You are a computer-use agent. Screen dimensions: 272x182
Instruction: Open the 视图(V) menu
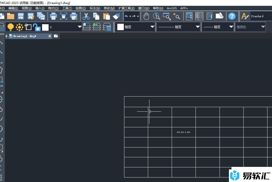pyautogui.click(x=27, y=8)
